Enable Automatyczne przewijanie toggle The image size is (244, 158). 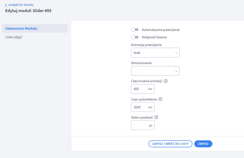pyautogui.click(x=135, y=30)
